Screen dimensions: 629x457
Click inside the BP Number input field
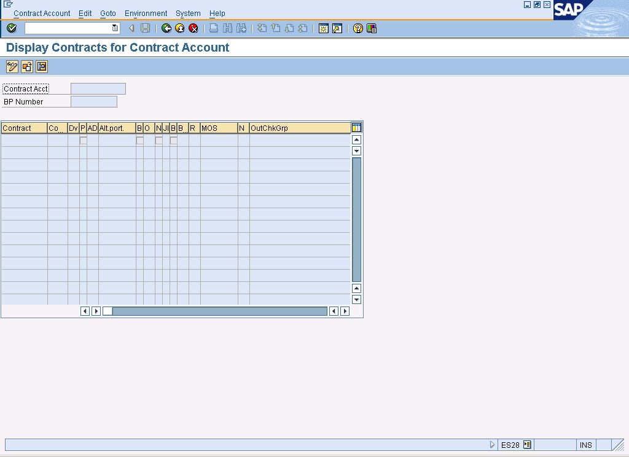93,101
